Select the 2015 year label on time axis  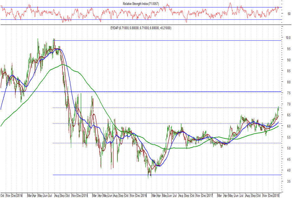(85, 196)
